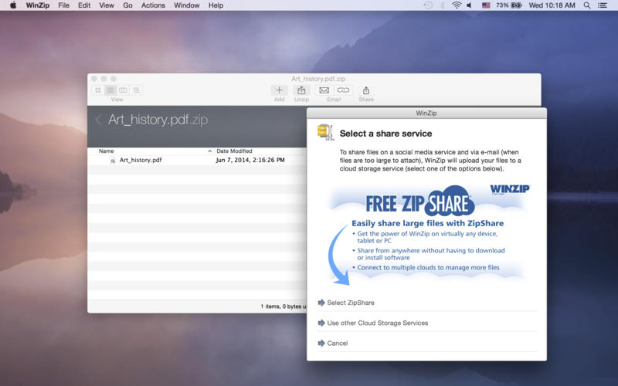Switch to cover flow view
The height and width of the screenshot is (386, 618).
coord(136,90)
